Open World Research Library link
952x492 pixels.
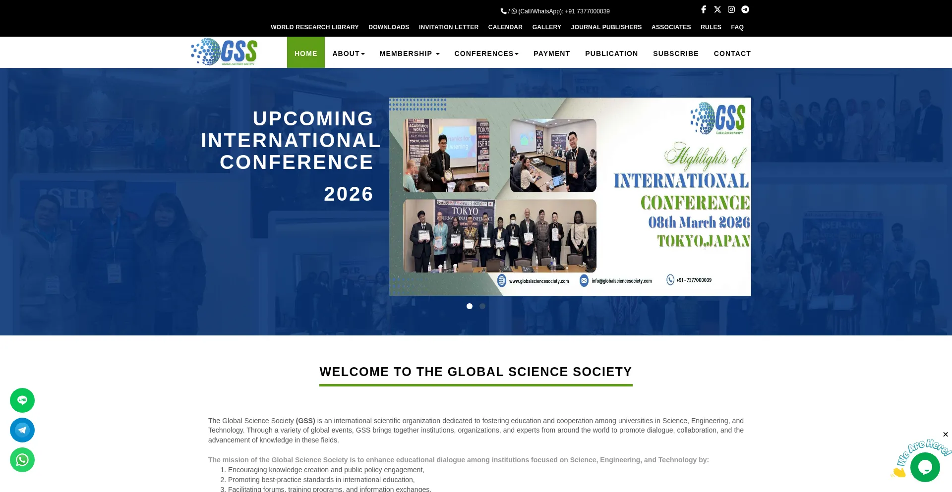tap(315, 27)
